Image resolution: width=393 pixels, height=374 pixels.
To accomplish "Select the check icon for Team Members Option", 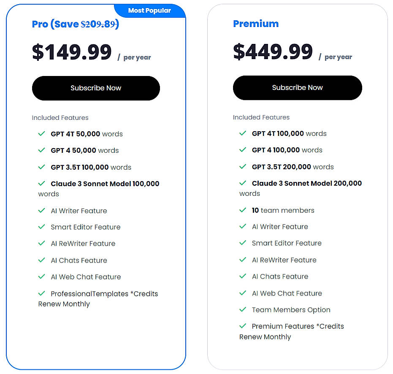I will coord(243,310).
